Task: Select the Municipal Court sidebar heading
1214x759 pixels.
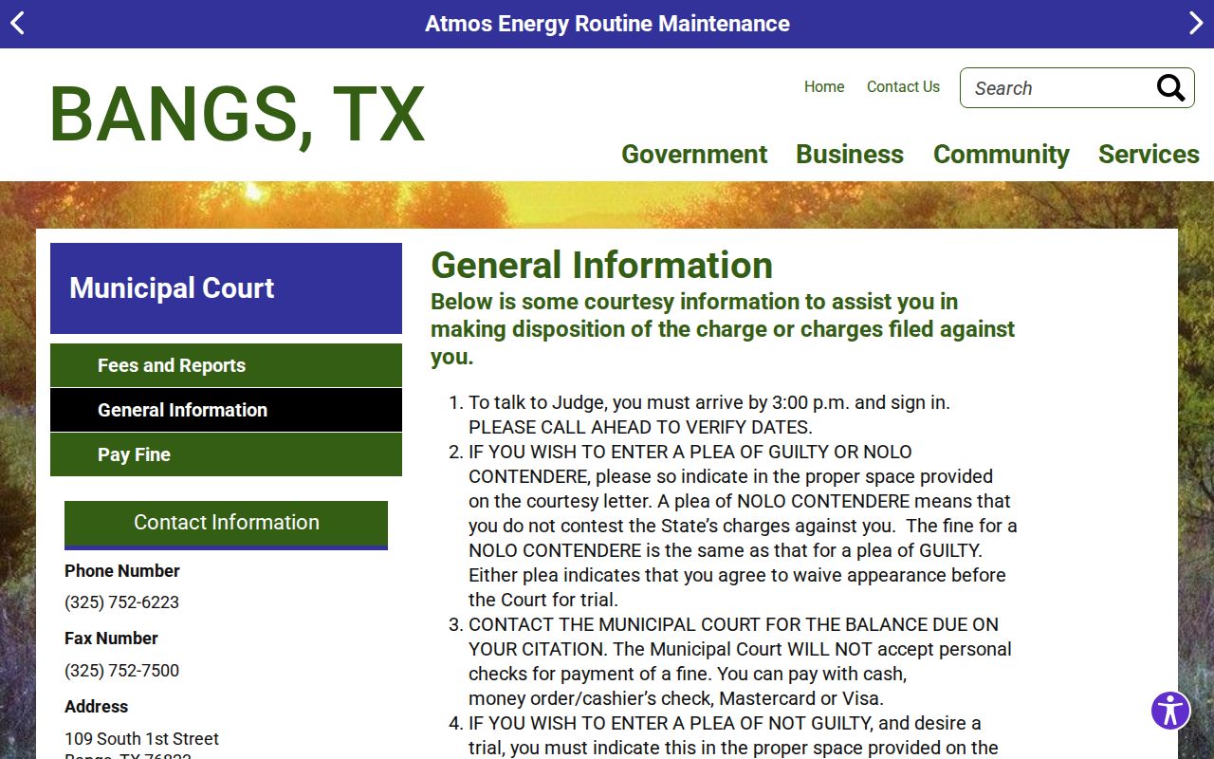Action: 226,288
